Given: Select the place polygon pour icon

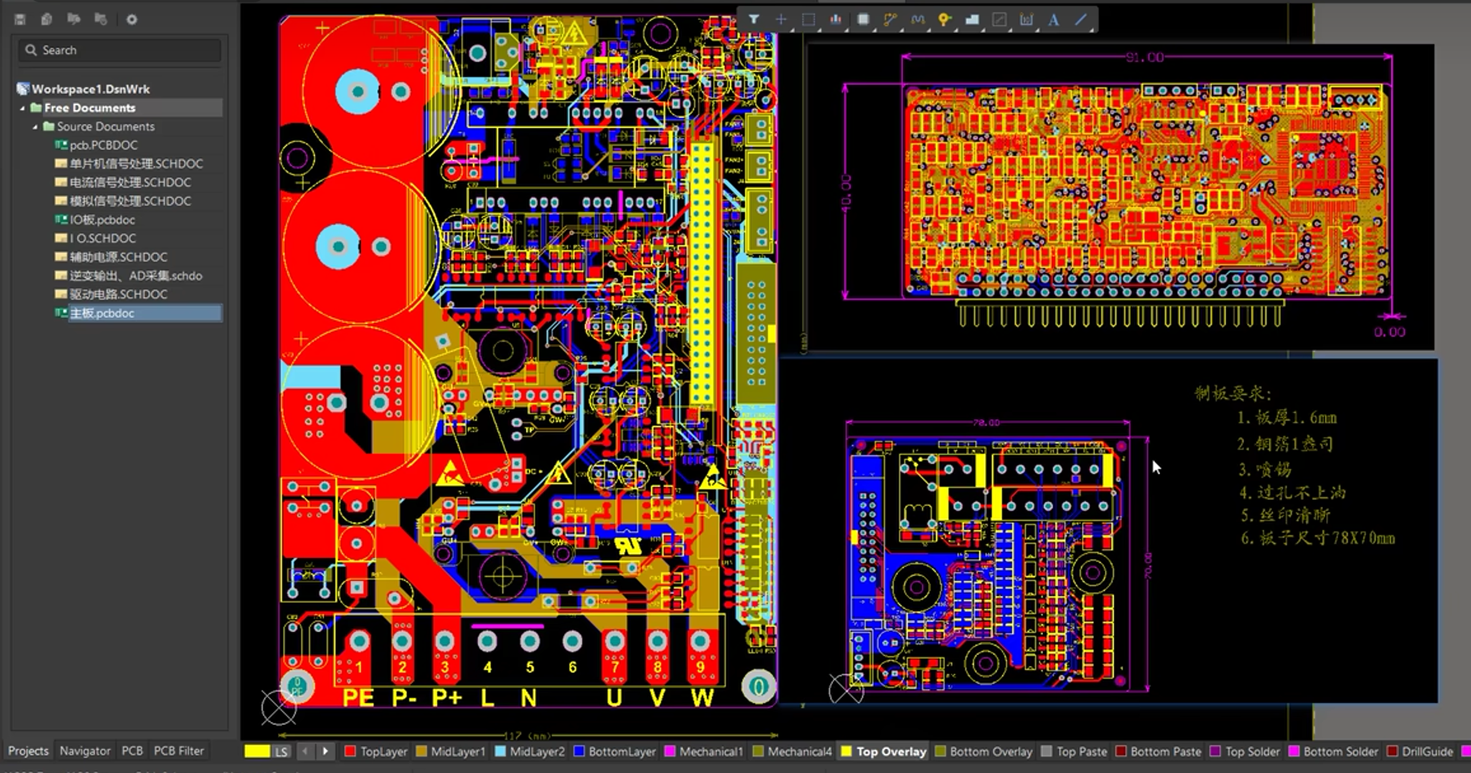Looking at the screenshot, I should 972,19.
